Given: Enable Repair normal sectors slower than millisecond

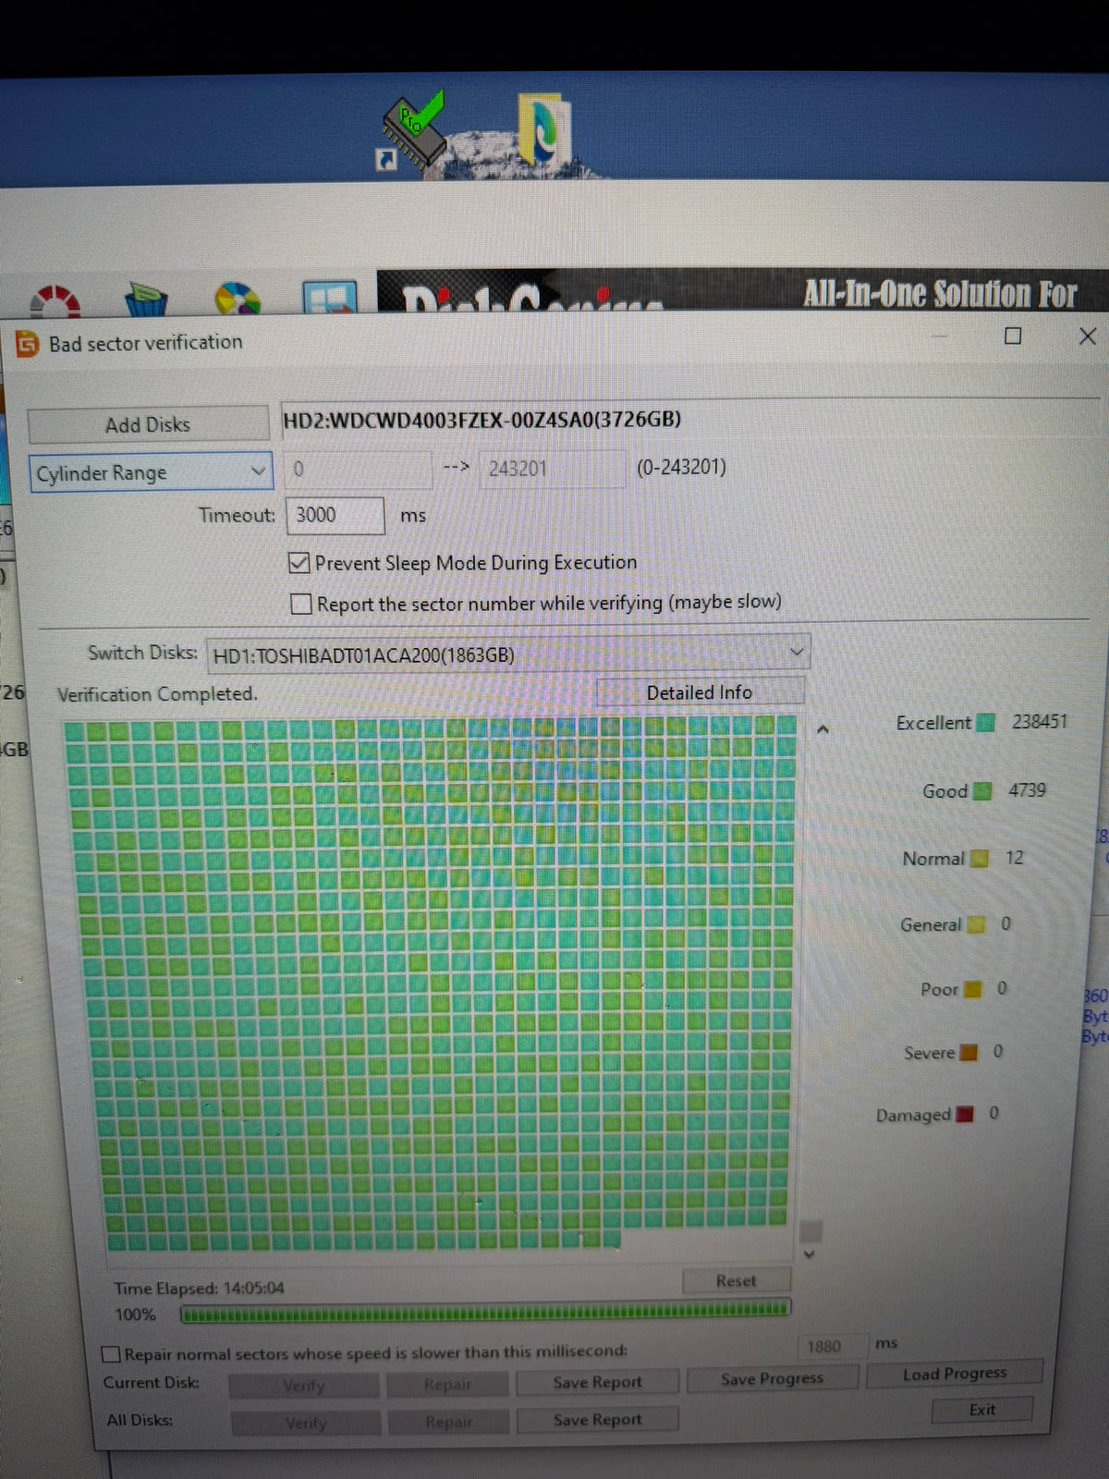Looking at the screenshot, I should 111,1354.
